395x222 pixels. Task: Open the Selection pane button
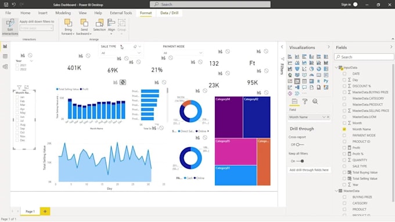click(x=99, y=25)
